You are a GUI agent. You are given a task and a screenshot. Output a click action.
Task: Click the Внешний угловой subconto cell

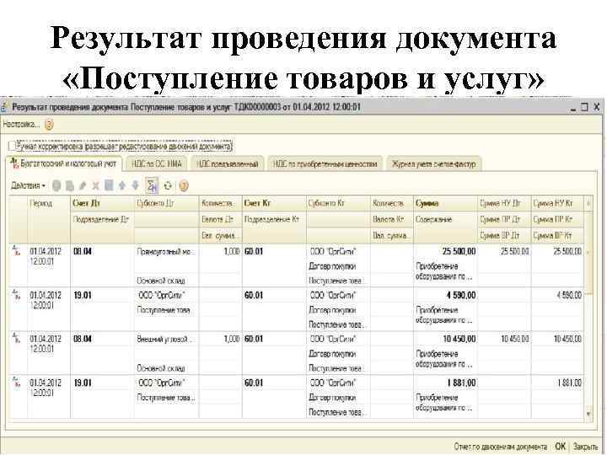coord(166,340)
